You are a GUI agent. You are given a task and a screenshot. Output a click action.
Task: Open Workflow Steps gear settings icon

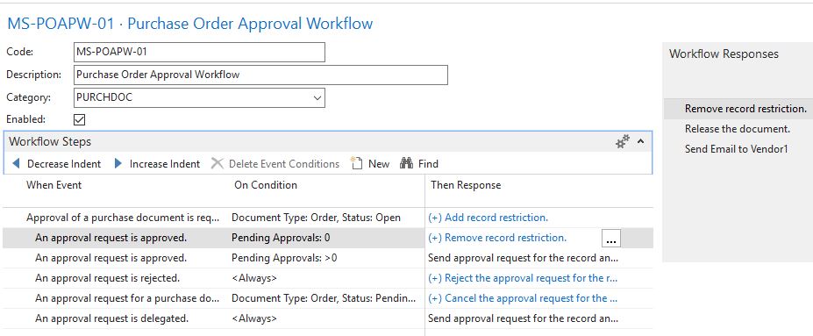[622, 141]
